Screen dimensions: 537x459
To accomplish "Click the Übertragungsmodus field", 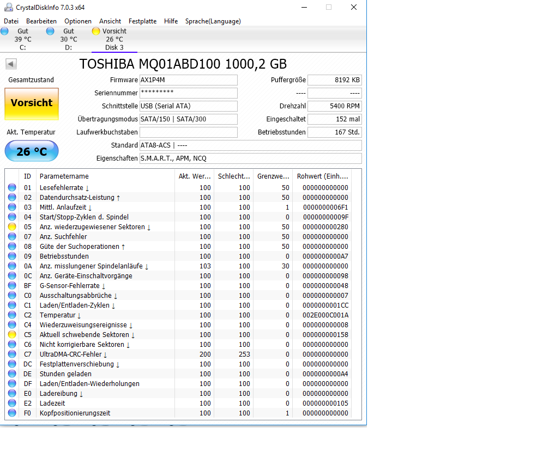I will click(x=189, y=119).
